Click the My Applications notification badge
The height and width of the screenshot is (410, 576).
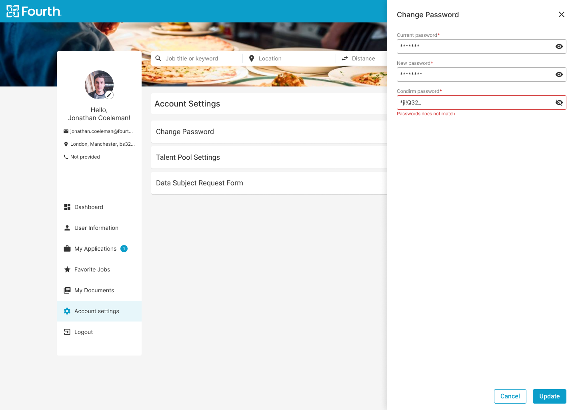124,249
